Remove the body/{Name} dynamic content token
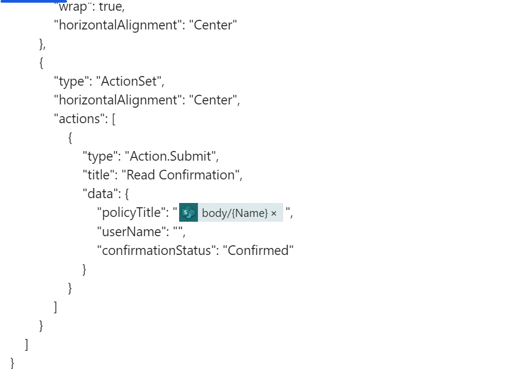The height and width of the screenshot is (369, 531). tap(274, 213)
